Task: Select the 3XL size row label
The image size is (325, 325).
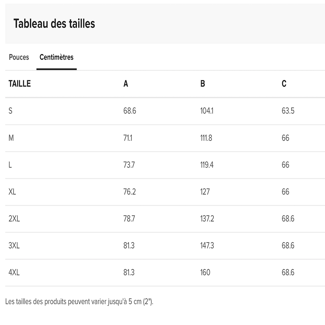Action: tap(14, 246)
